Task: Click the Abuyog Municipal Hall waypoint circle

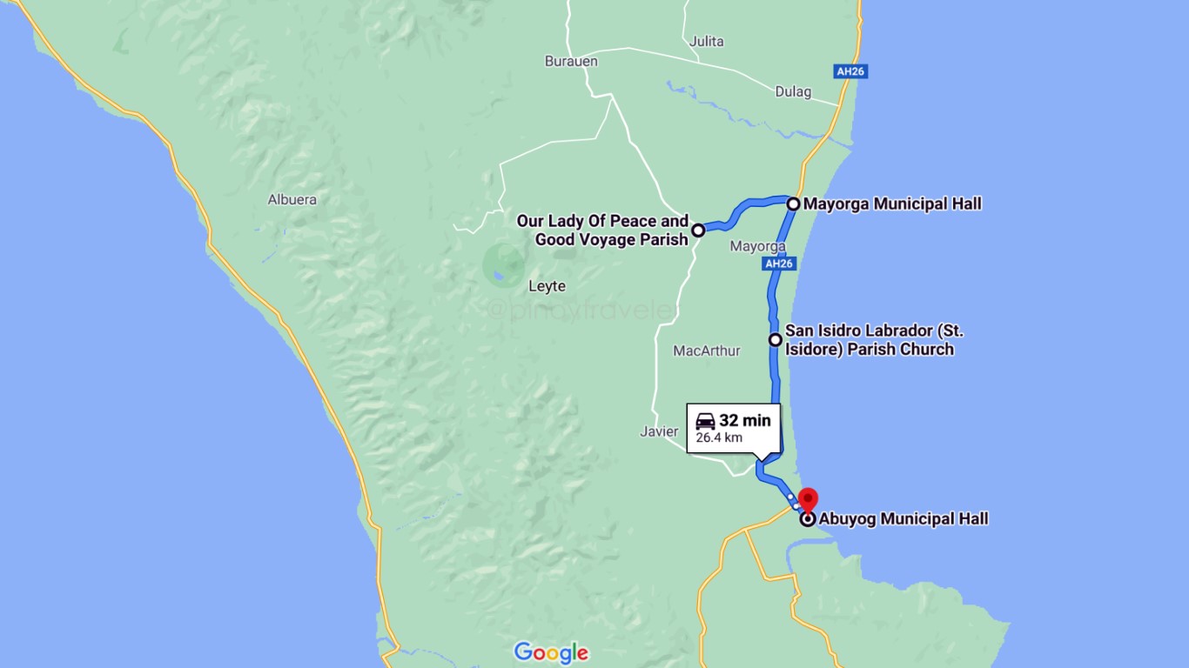Action: pyautogui.click(x=808, y=519)
